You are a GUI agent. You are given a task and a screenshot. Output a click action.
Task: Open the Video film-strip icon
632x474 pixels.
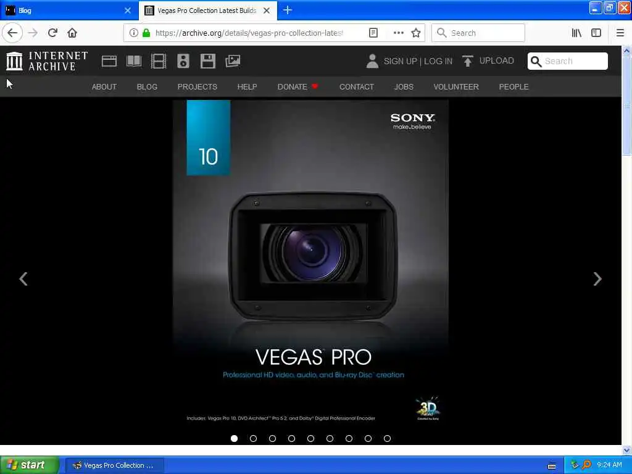click(159, 61)
